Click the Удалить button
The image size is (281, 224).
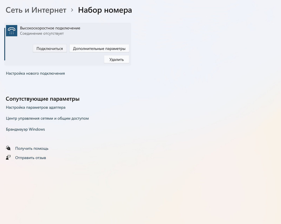coord(116,59)
